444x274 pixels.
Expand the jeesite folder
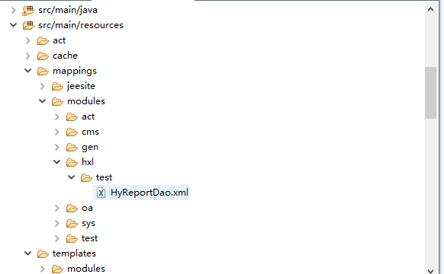point(42,86)
